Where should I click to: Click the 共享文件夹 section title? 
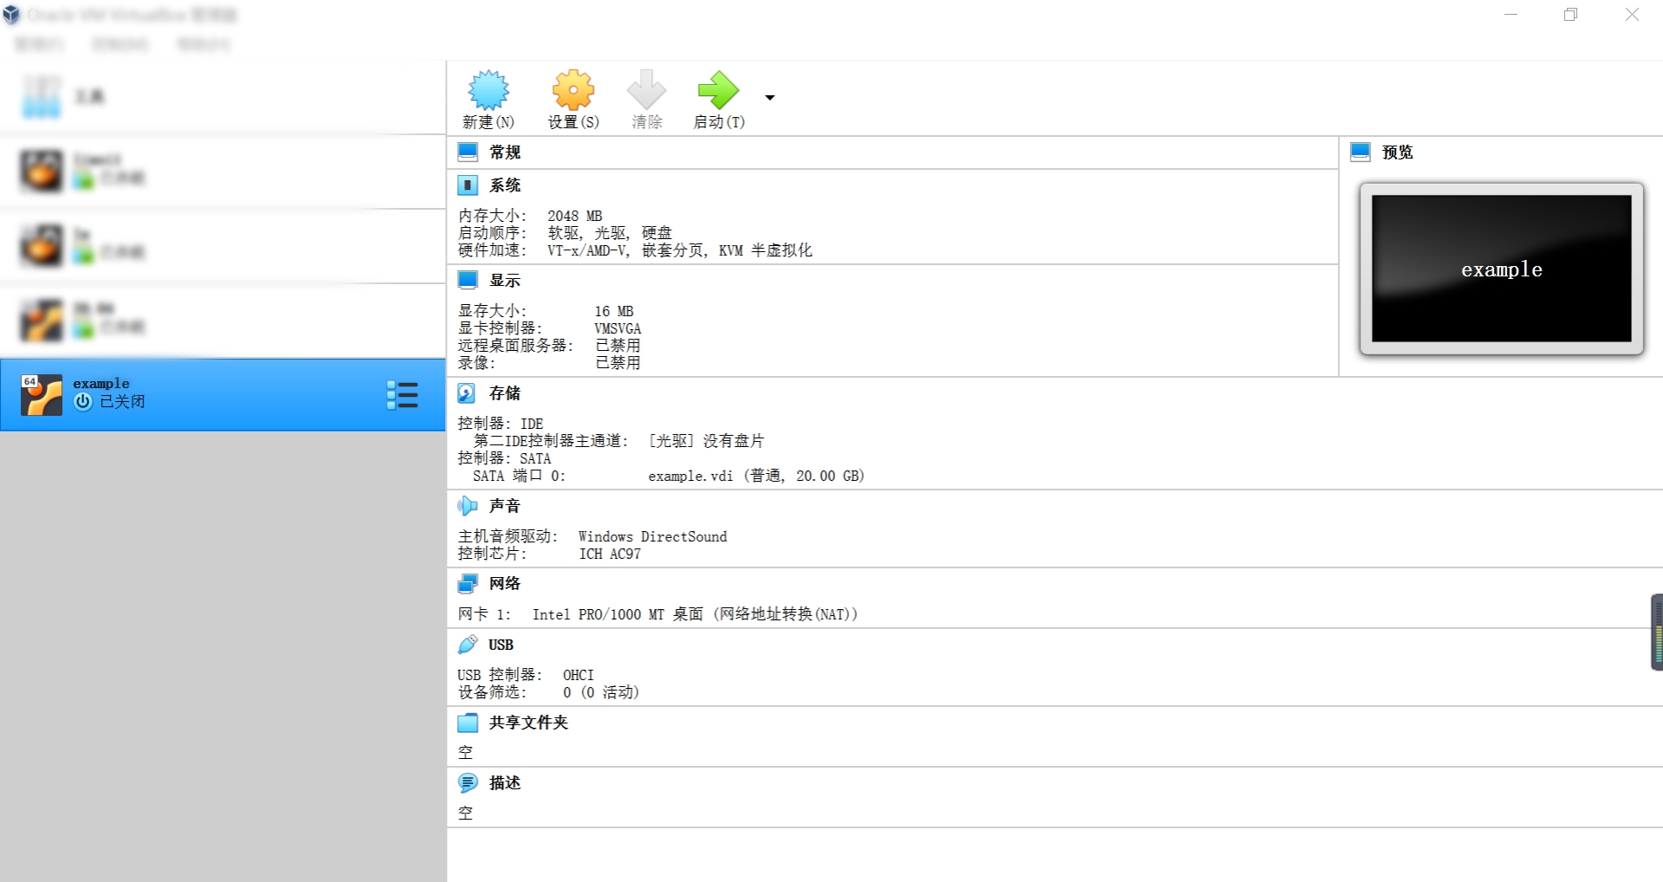tap(528, 723)
